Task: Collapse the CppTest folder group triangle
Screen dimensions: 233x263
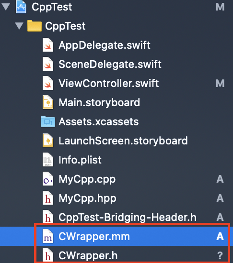Action: 19,26
